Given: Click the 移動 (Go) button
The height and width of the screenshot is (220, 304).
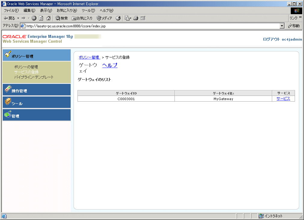Looking at the screenshot, I should point(294,26).
